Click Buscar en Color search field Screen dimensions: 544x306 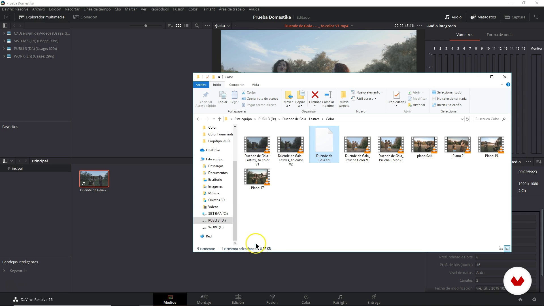click(x=490, y=119)
